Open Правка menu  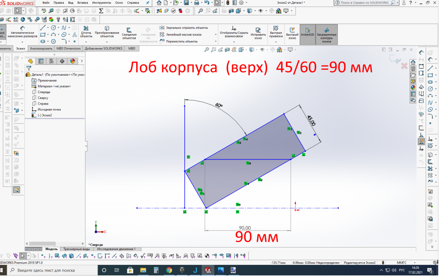(59, 3)
